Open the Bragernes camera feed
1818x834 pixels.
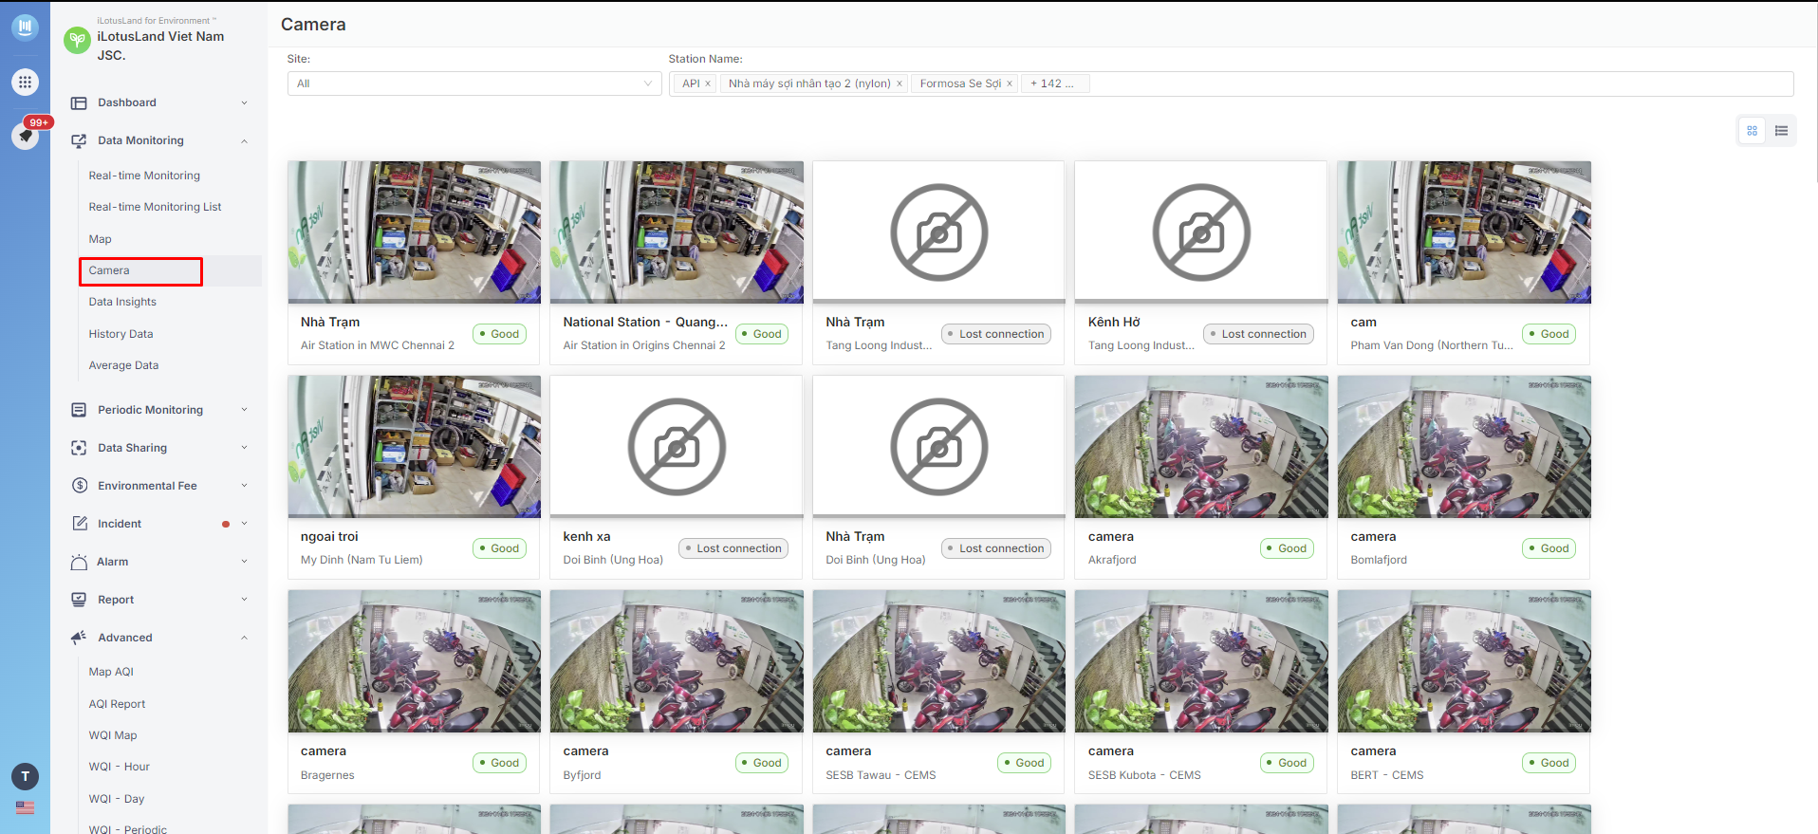pyautogui.click(x=415, y=660)
